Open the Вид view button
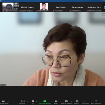Screen dimensions: 105x105 point(104,14)
